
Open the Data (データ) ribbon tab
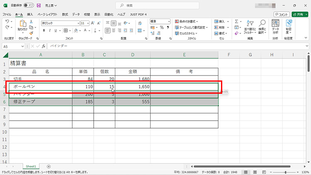(76, 14)
